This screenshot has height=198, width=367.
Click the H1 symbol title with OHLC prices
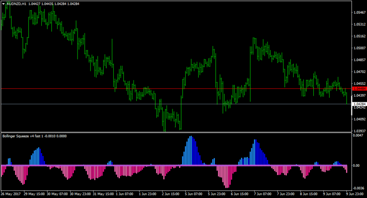pos(43,4)
